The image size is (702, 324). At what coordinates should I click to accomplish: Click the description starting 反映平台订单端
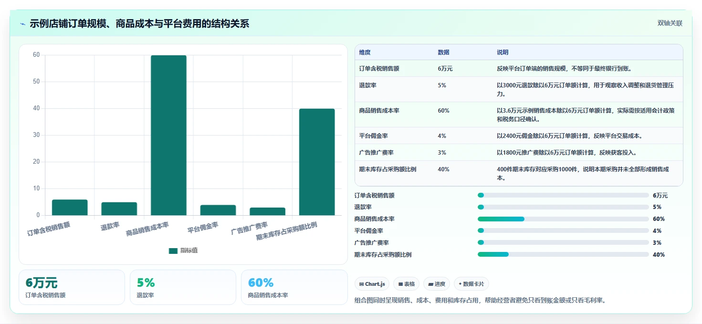[565, 69]
